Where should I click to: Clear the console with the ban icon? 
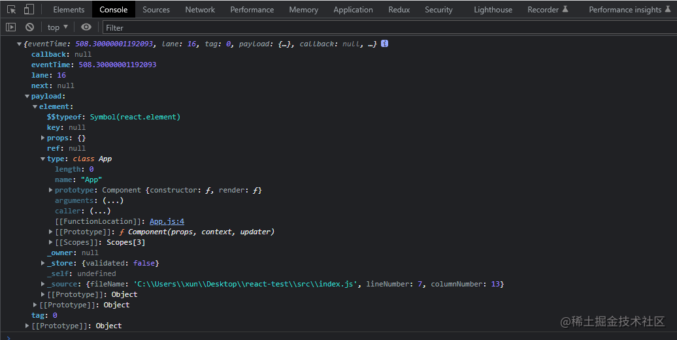(30, 27)
